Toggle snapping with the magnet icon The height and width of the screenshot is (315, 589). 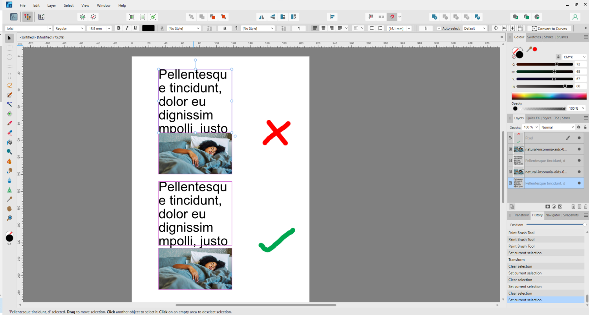coord(392,17)
